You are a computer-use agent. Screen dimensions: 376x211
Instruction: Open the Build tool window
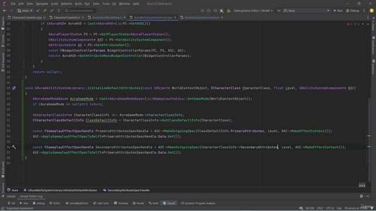coord(153,203)
